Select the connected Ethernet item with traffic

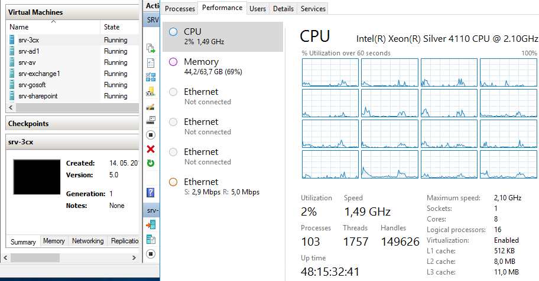click(223, 187)
